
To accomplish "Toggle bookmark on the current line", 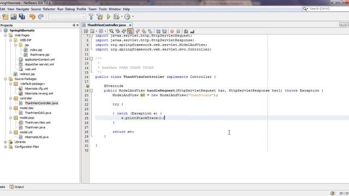I will (x=151, y=32).
